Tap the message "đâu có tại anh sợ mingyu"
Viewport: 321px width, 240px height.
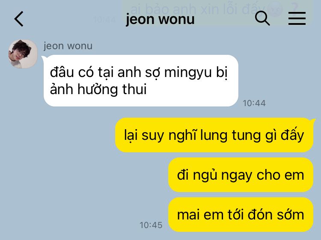click(x=141, y=80)
